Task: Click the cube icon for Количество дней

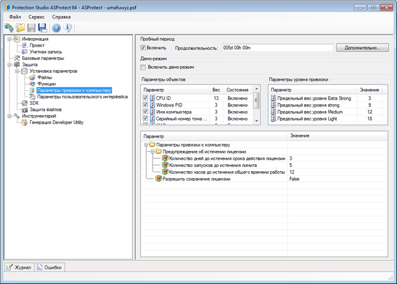Action: 165,158
